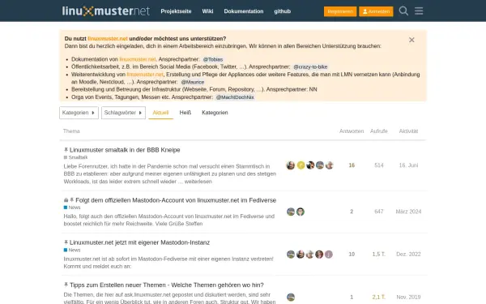Image resolution: width=486 pixels, height=304 pixels.
Task: Open News category under Fediverse topic
Action: pos(72,208)
